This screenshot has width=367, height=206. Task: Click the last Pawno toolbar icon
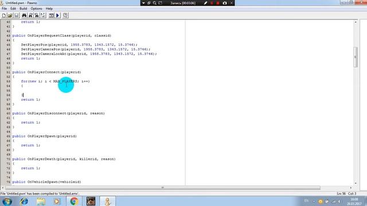pos(65,15)
